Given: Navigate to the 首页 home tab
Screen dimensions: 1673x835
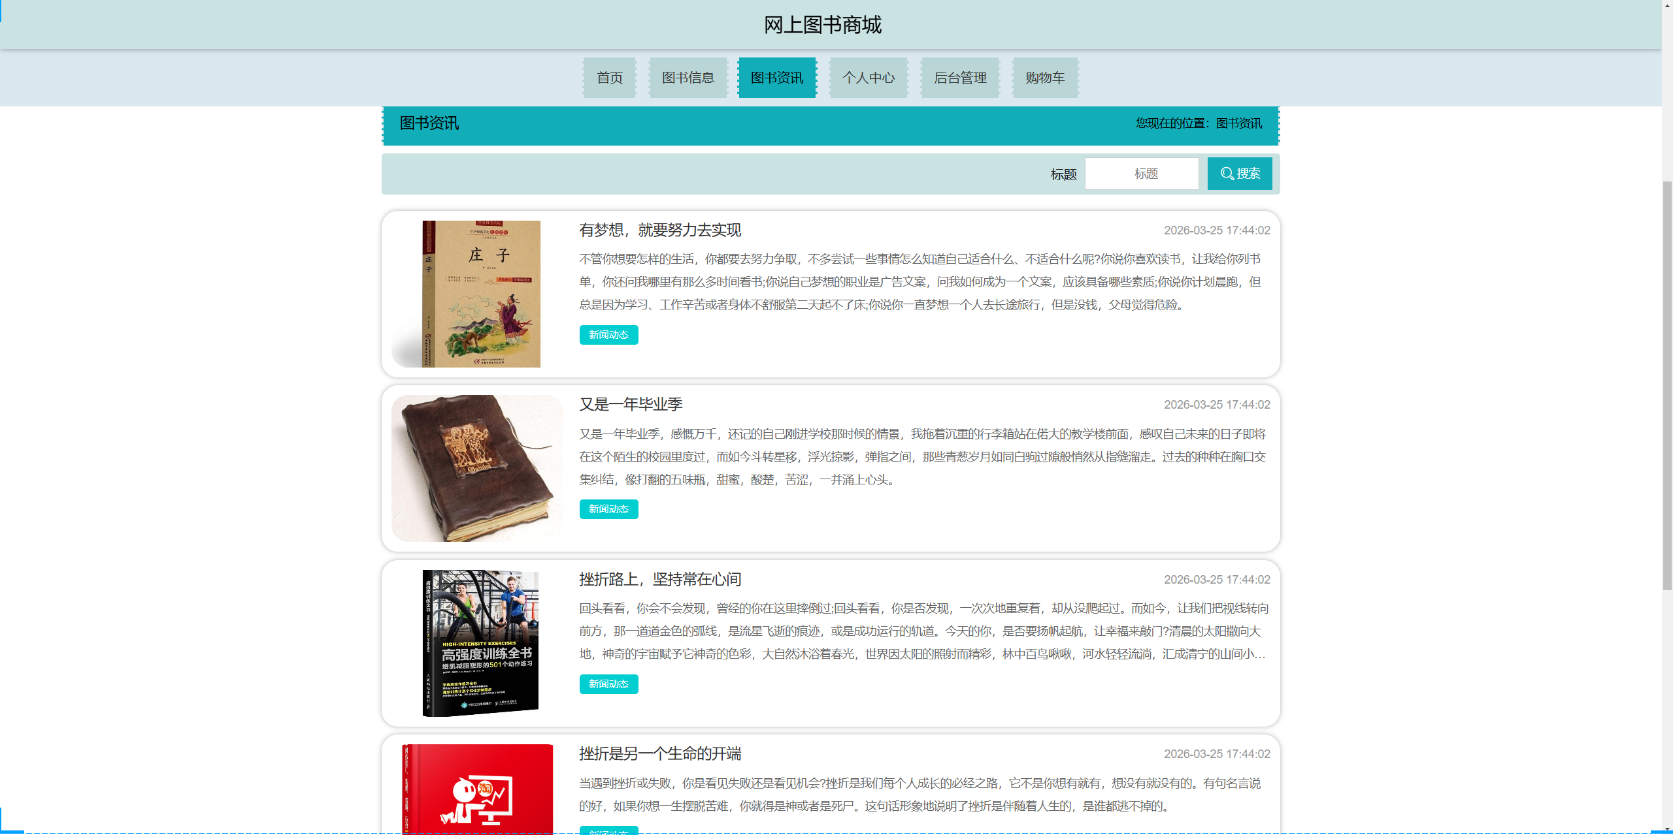Looking at the screenshot, I should point(609,77).
